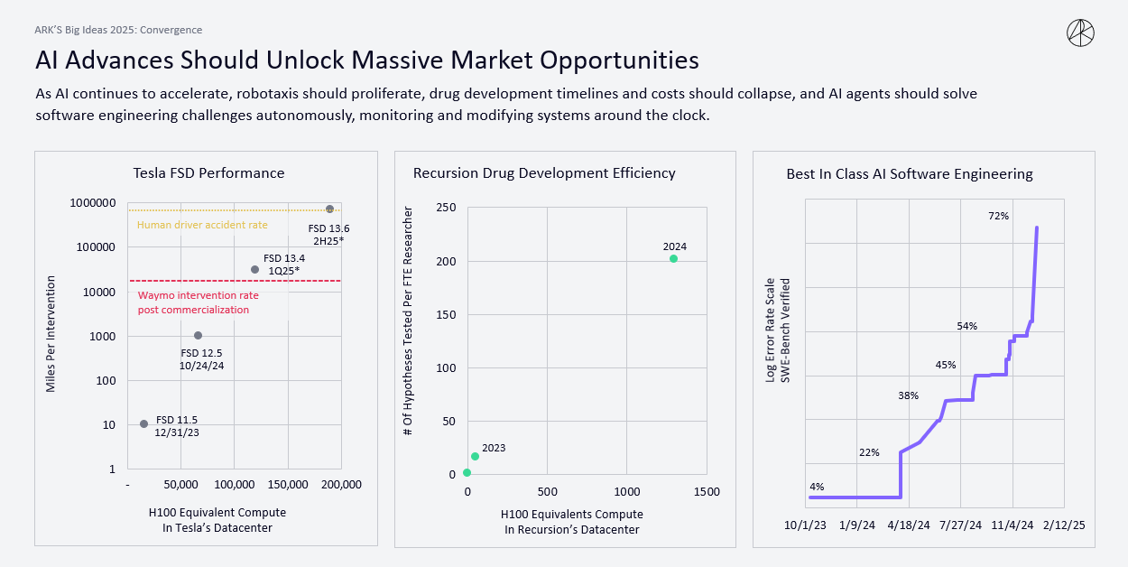The height and width of the screenshot is (567, 1128).
Task: Click the 1/9/24 date label
Action: point(857,524)
